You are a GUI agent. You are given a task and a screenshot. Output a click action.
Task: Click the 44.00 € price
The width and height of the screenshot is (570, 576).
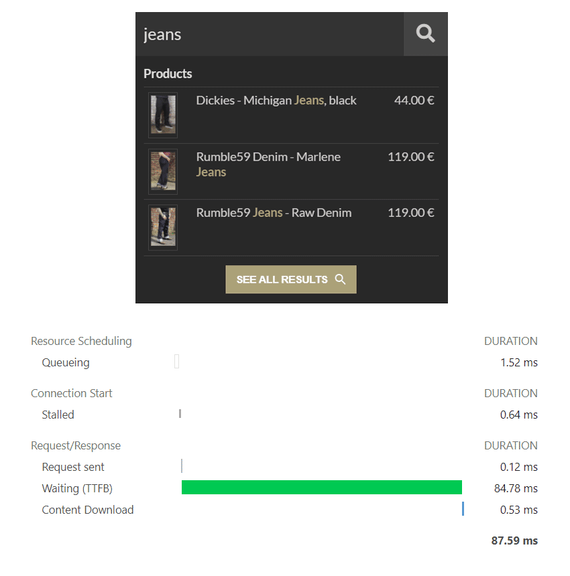click(414, 100)
